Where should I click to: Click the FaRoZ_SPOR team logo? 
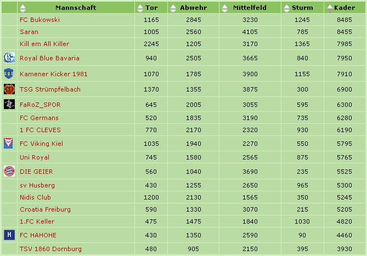[8, 105]
